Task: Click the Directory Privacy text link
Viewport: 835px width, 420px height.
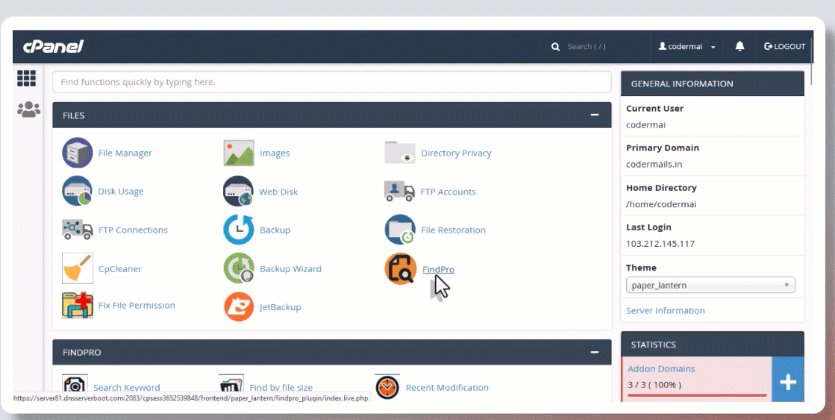Action: pyautogui.click(x=456, y=153)
